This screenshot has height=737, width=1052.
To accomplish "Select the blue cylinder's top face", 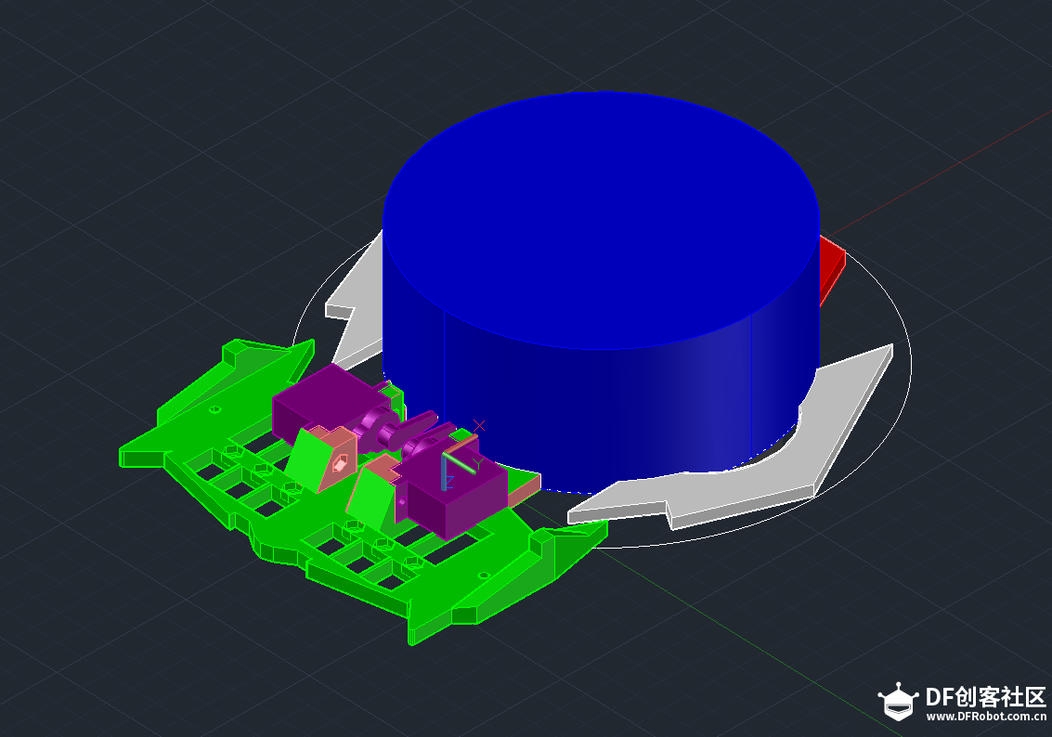I will pos(601,220).
